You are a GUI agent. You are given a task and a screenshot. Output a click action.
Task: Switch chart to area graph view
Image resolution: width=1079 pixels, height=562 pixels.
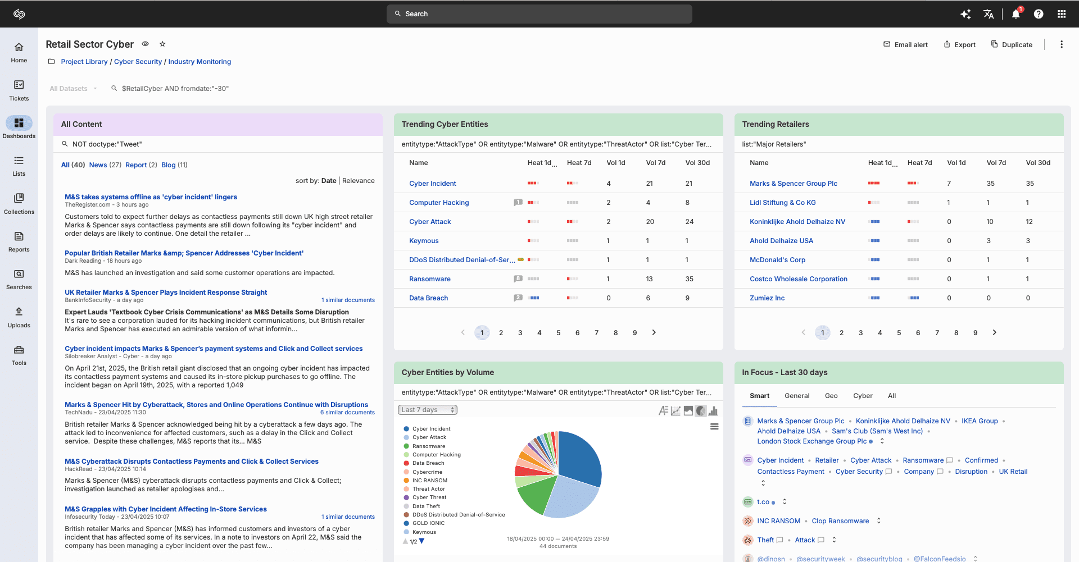pyautogui.click(x=688, y=410)
